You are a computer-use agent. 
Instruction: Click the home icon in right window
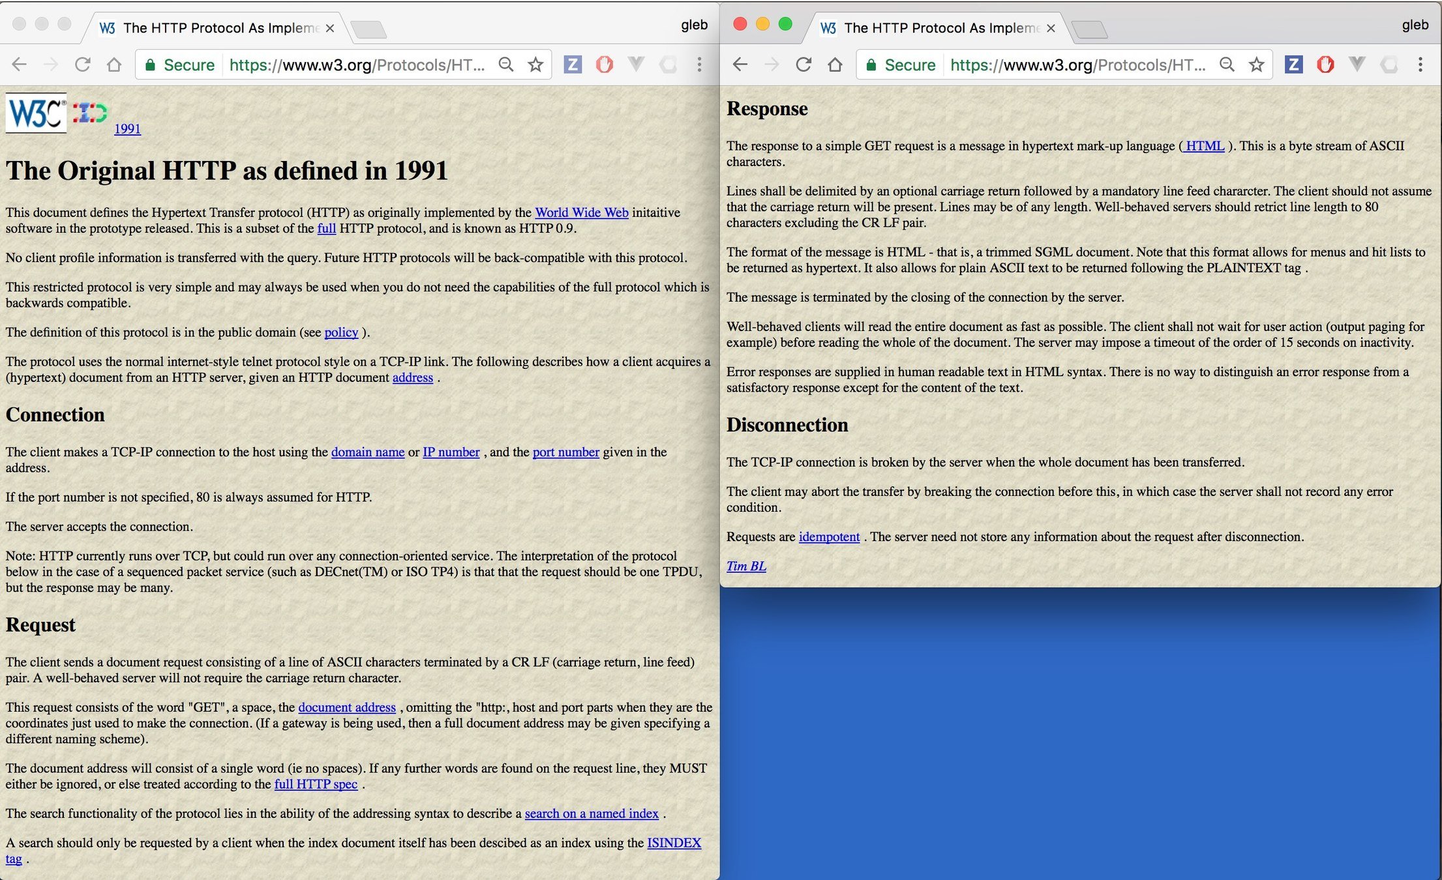[835, 65]
